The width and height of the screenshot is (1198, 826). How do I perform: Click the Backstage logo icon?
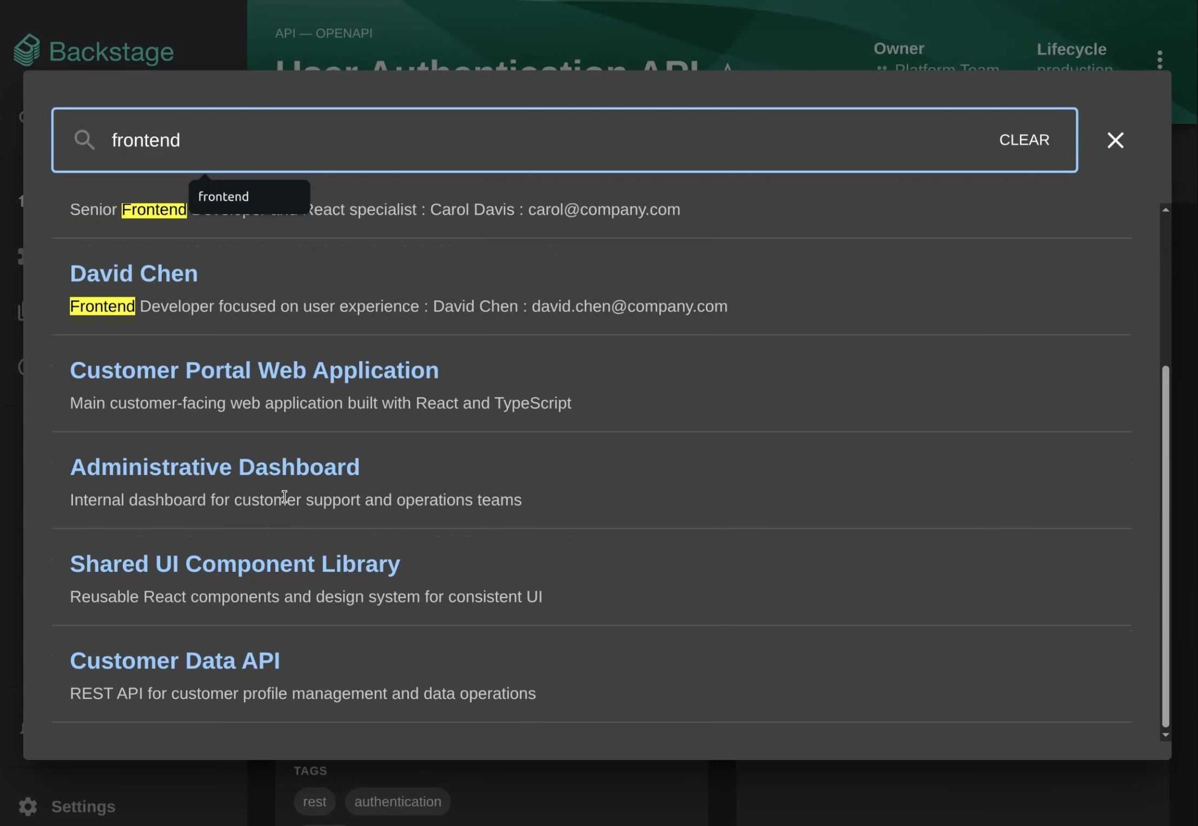[27, 50]
